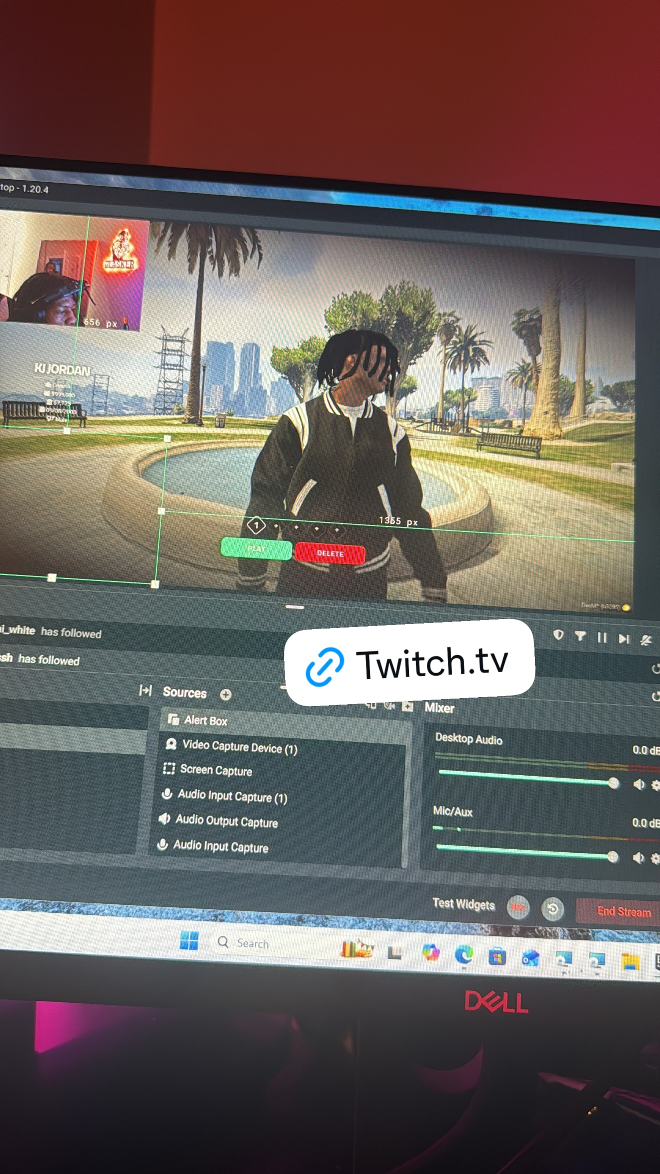Select Video Capture Device (1) source

point(239,747)
